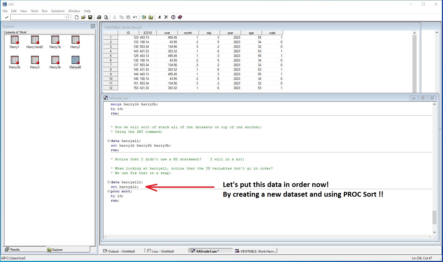
Task: Expand the command box dropdown arrow
Action: click(66, 17)
